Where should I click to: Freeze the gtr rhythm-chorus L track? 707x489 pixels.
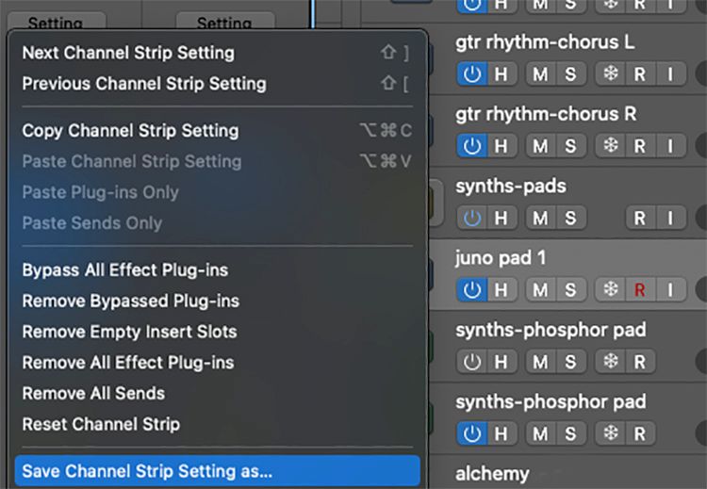click(610, 74)
